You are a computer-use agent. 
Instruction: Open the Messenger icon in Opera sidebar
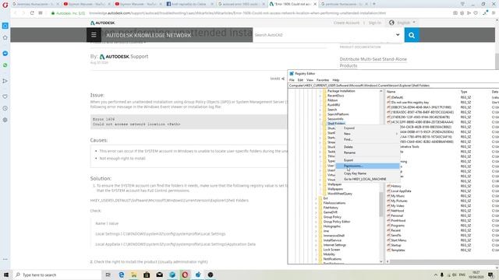[5, 54]
